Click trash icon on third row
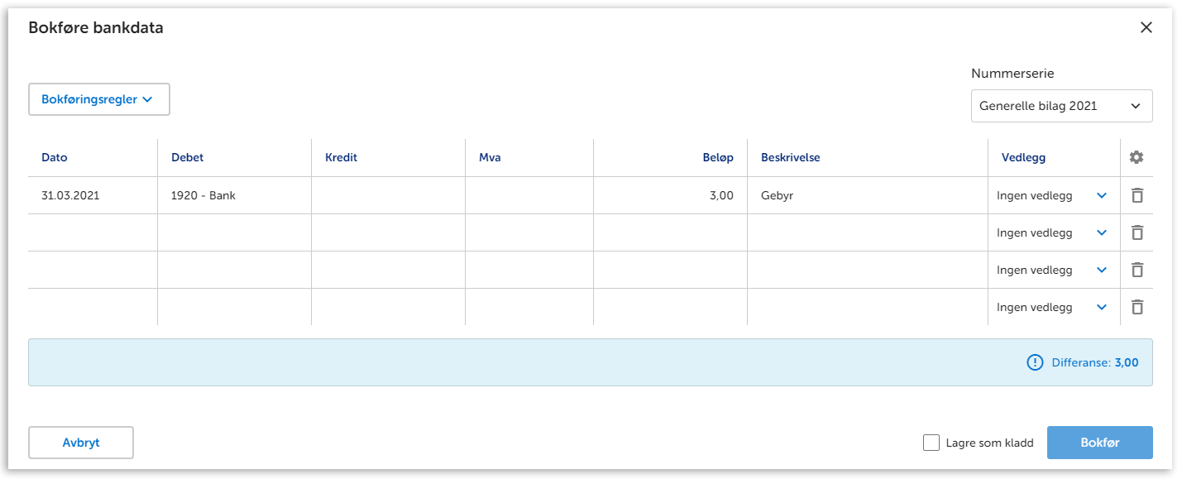 click(x=1137, y=270)
